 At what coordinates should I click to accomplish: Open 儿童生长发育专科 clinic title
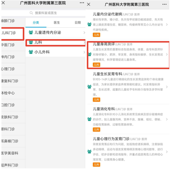tap(107, 74)
